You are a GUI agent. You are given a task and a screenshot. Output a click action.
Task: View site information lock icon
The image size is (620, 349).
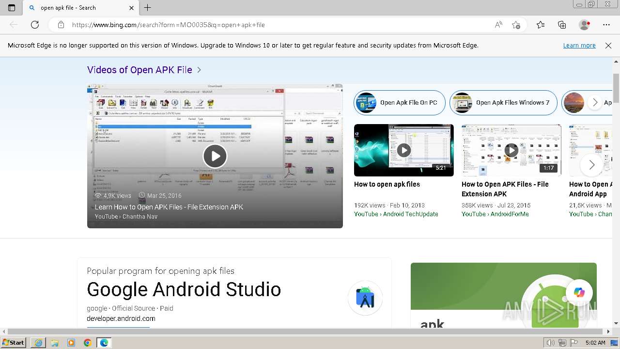pos(61,25)
